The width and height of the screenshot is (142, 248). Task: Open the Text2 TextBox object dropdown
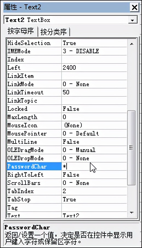[132, 20]
